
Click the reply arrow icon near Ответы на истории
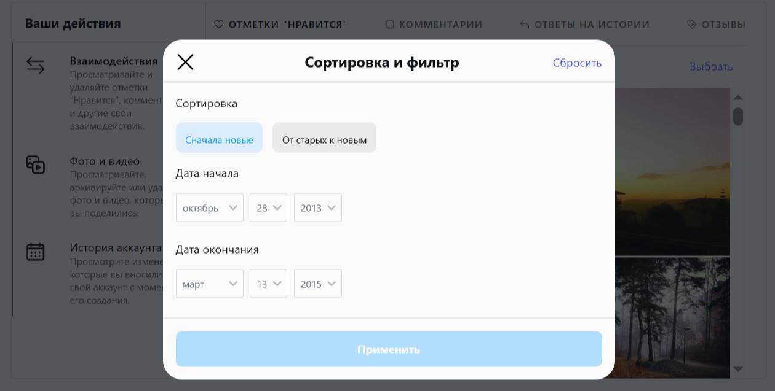click(523, 25)
